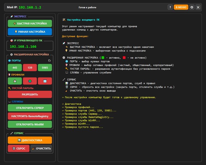The width and height of the screenshot is (206, 165).
Task: Click ОЧИСТИТЬ to clear the output
Action: point(41,148)
